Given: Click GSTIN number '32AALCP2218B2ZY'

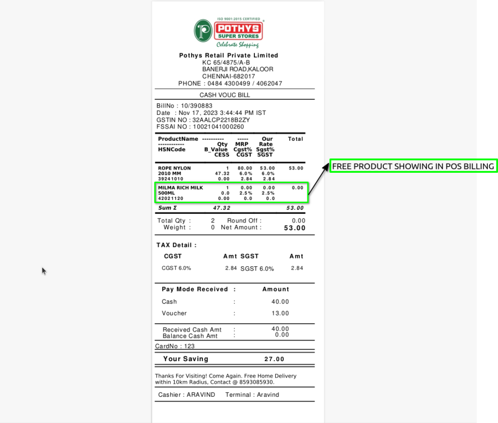Looking at the screenshot, I should click(221, 120).
